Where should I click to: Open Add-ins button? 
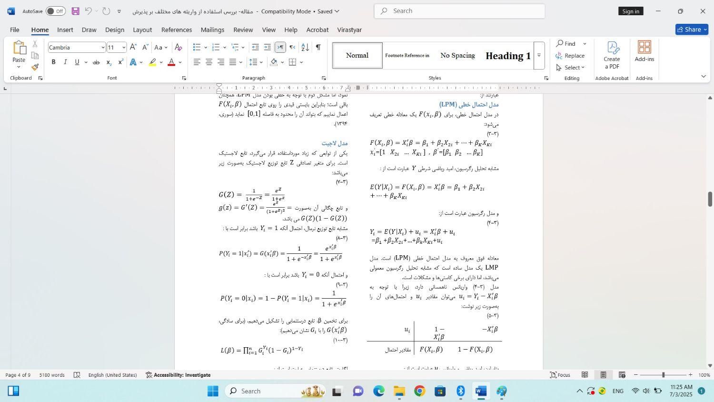tap(645, 51)
